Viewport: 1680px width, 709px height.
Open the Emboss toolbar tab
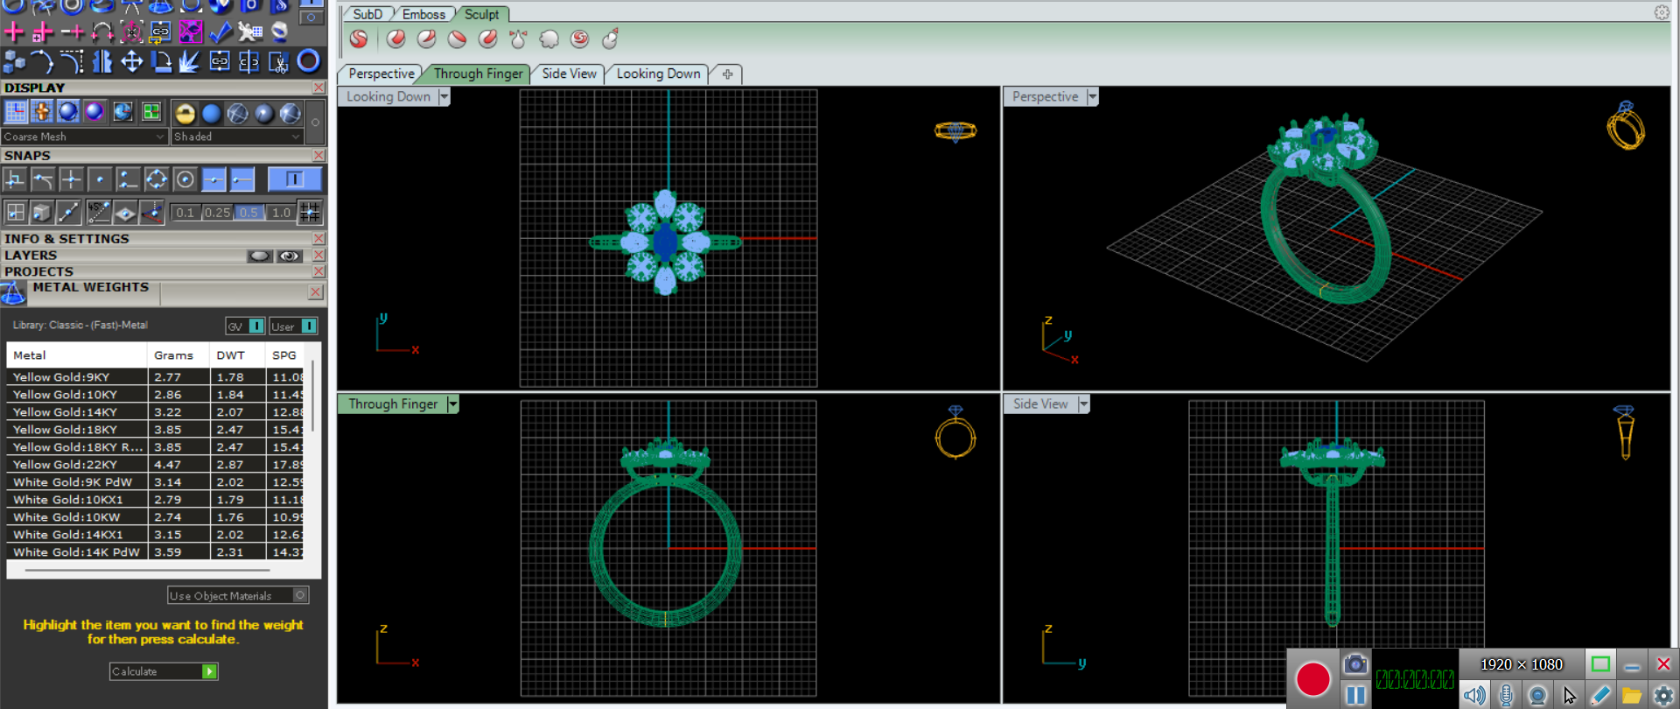(423, 14)
